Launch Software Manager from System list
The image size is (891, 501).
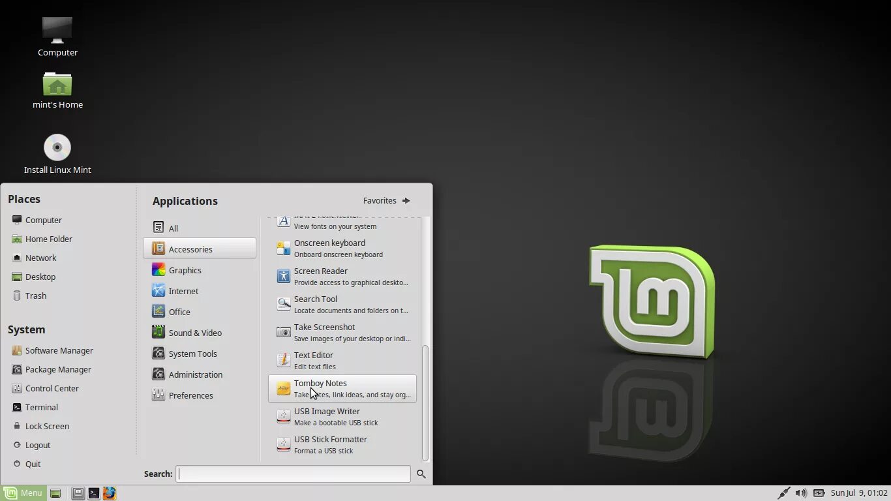pyautogui.click(x=53, y=350)
